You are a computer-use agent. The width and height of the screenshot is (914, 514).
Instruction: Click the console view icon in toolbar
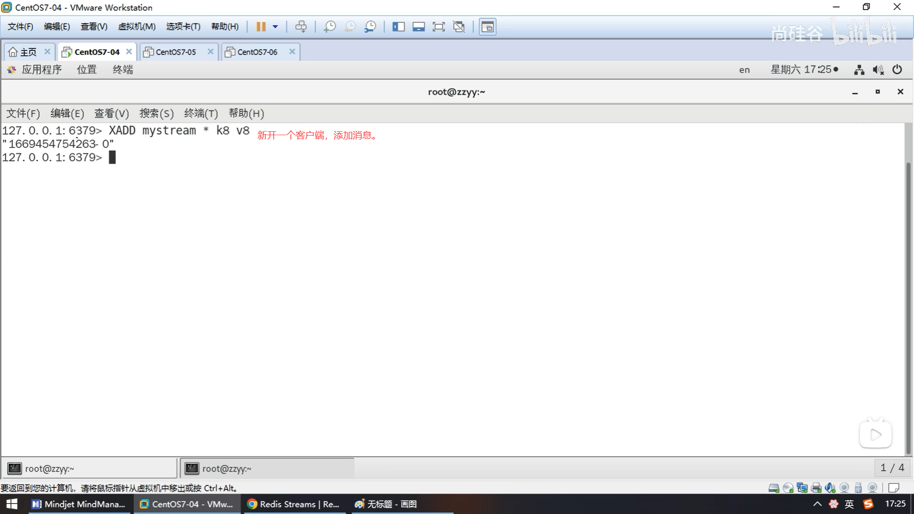(x=487, y=27)
